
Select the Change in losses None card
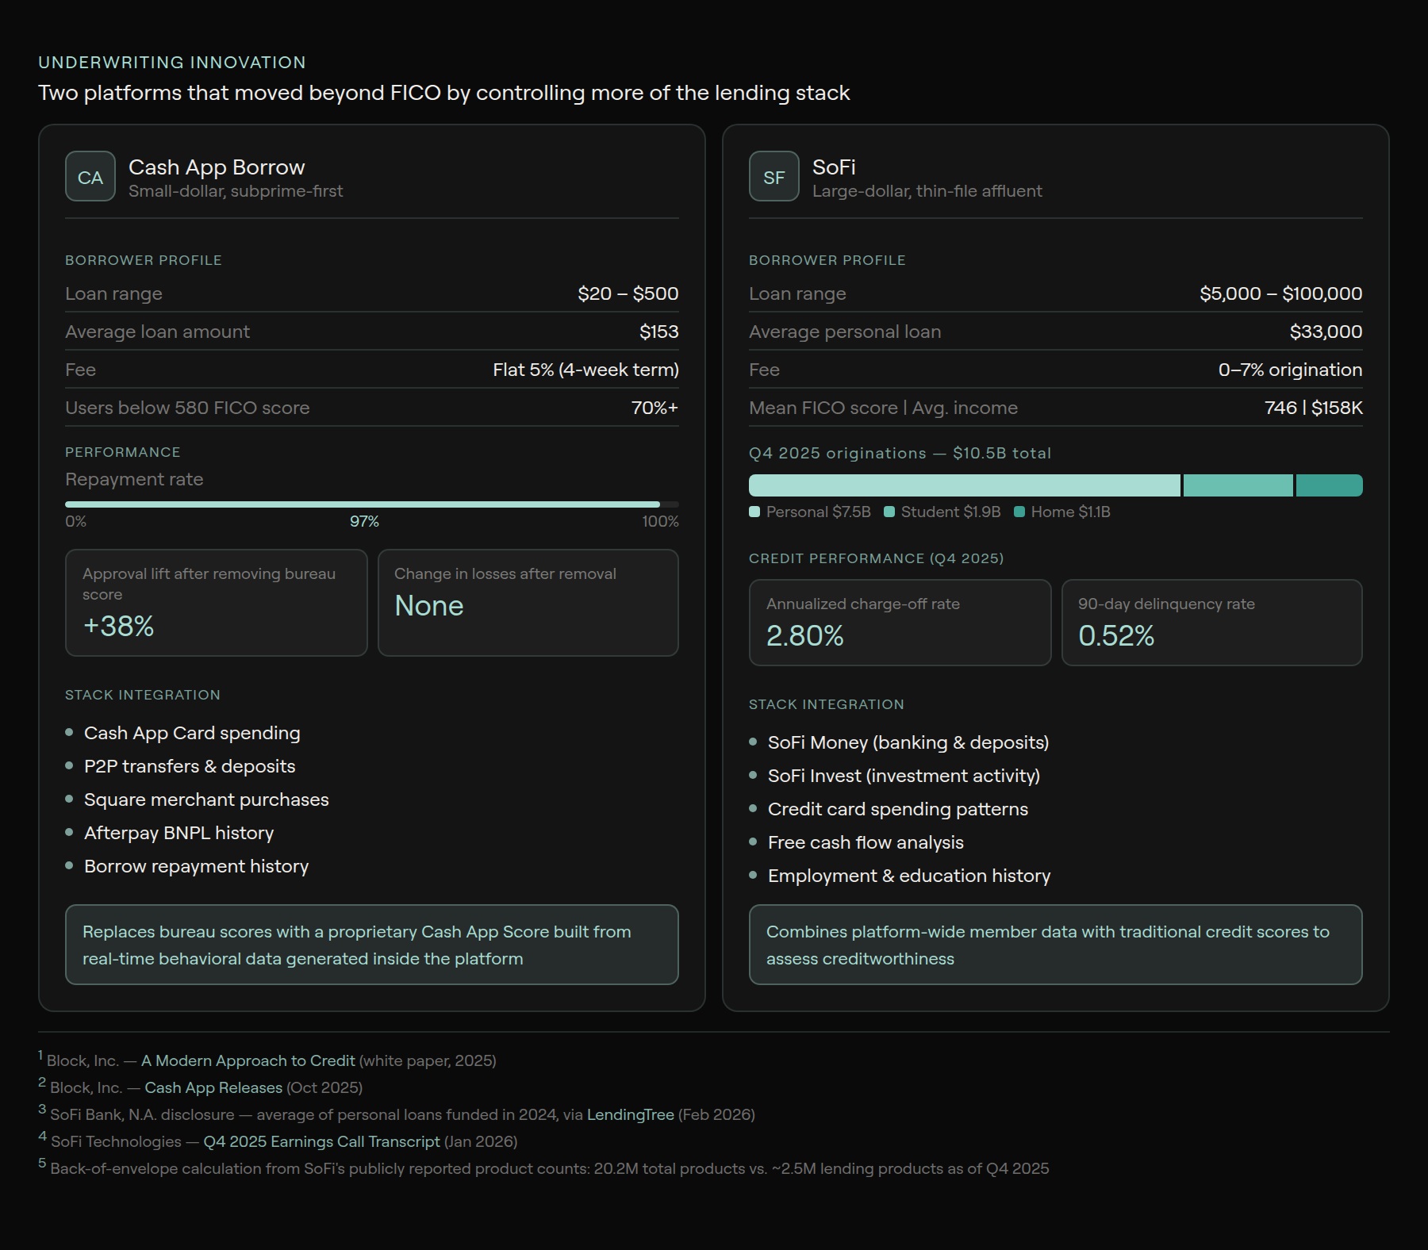(528, 603)
